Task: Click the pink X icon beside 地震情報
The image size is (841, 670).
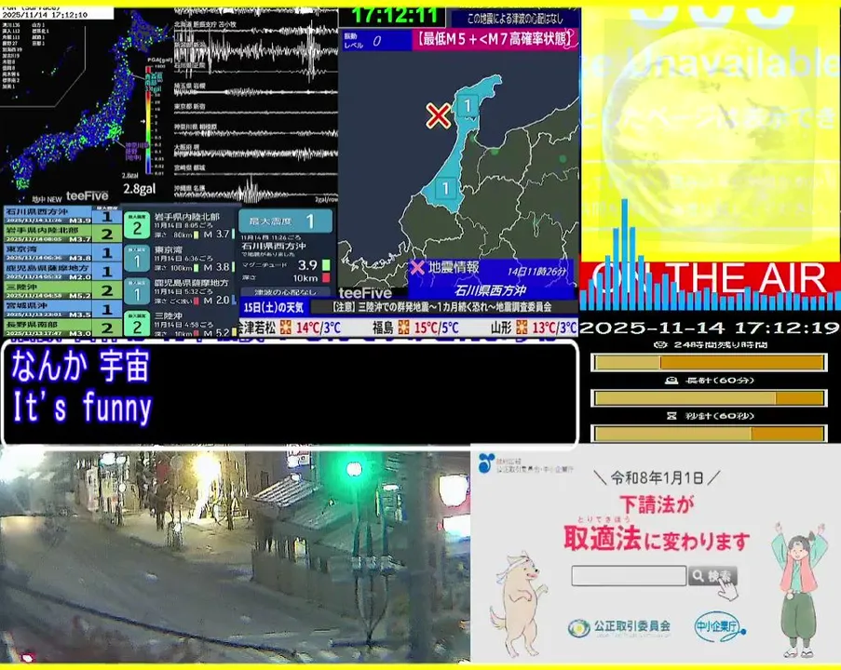Action: 417,267
